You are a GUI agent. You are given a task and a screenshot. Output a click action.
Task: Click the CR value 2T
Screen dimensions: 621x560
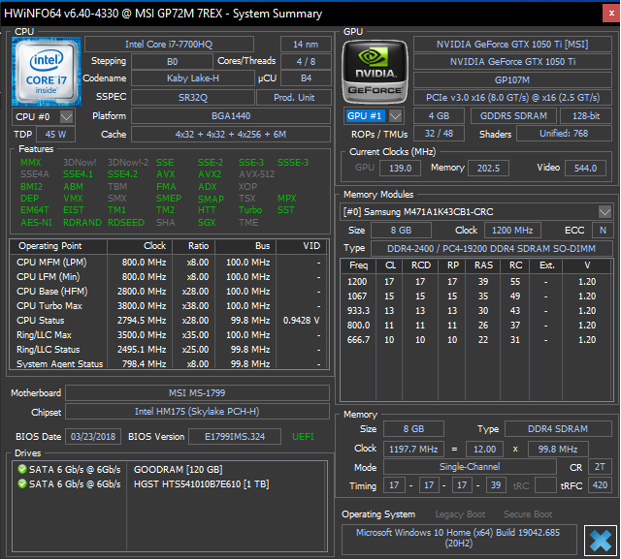pyautogui.click(x=600, y=467)
